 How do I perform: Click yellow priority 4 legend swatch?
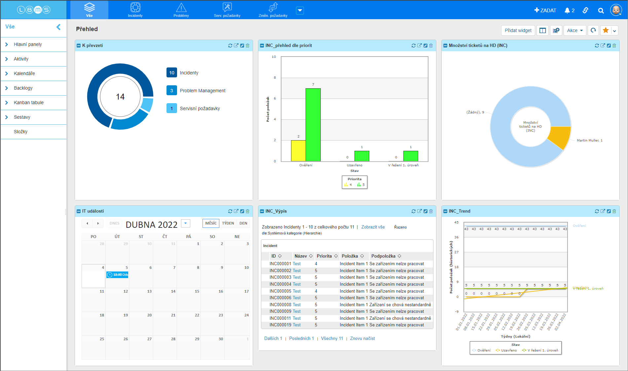click(346, 185)
